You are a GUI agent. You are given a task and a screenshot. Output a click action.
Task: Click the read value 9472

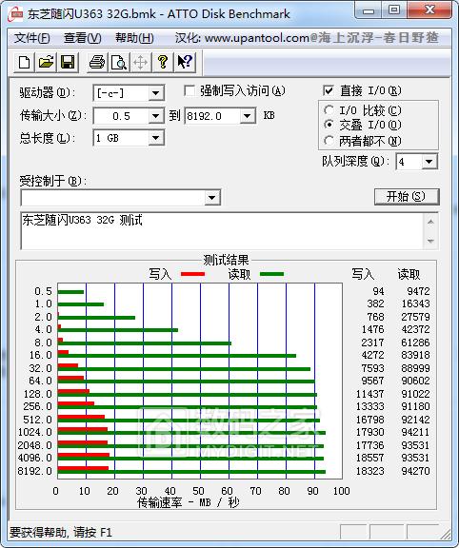[x=418, y=291]
